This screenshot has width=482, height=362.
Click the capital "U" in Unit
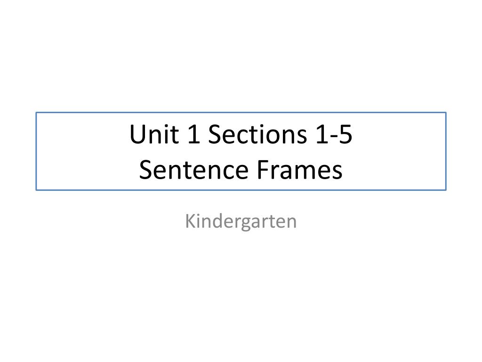137,134
